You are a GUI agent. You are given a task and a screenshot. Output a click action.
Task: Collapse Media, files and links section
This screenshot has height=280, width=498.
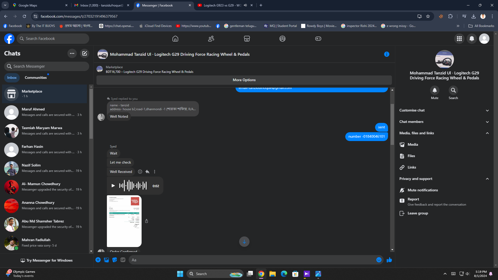click(x=444, y=133)
